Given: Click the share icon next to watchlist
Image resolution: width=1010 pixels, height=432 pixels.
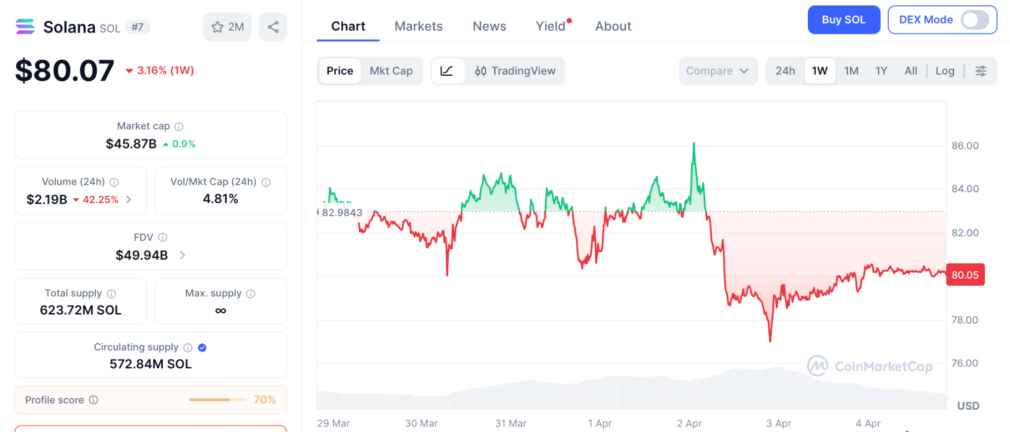Looking at the screenshot, I should (273, 27).
